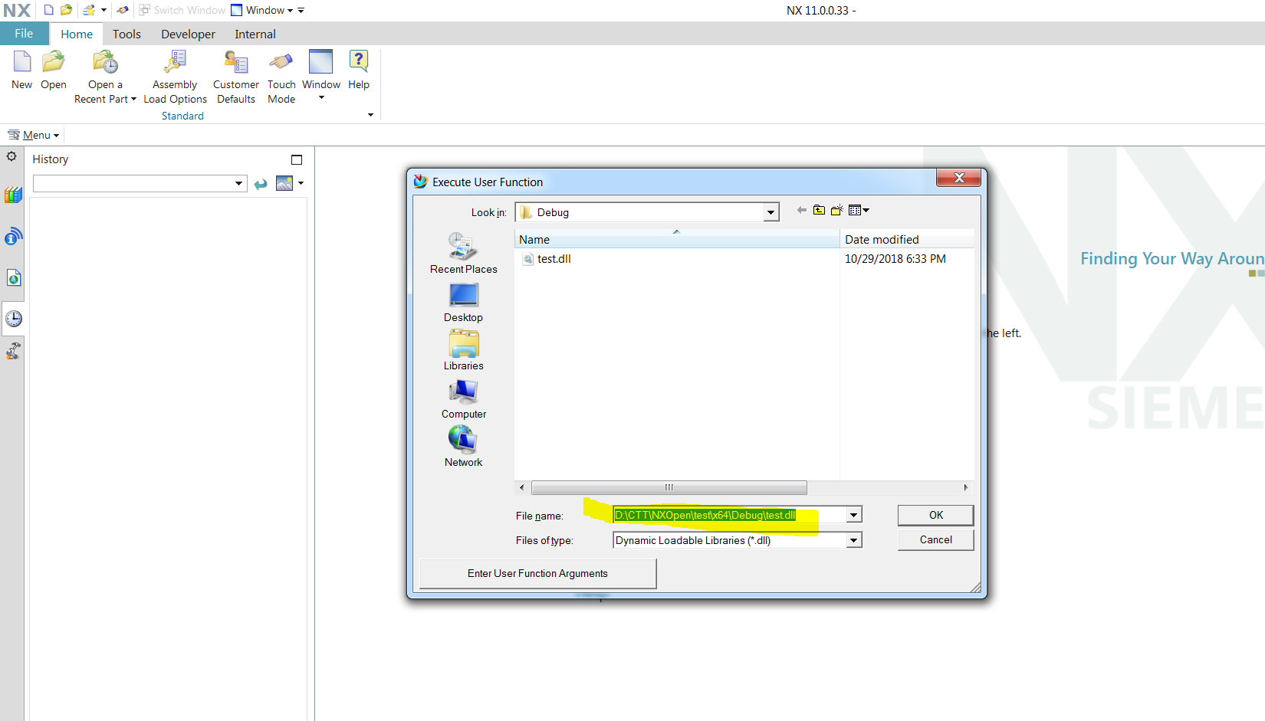The width and height of the screenshot is (1265, 721).
Task: Click the Touch Mode hand icon in quick access toolbar
Action: click(x=123, y=10)
